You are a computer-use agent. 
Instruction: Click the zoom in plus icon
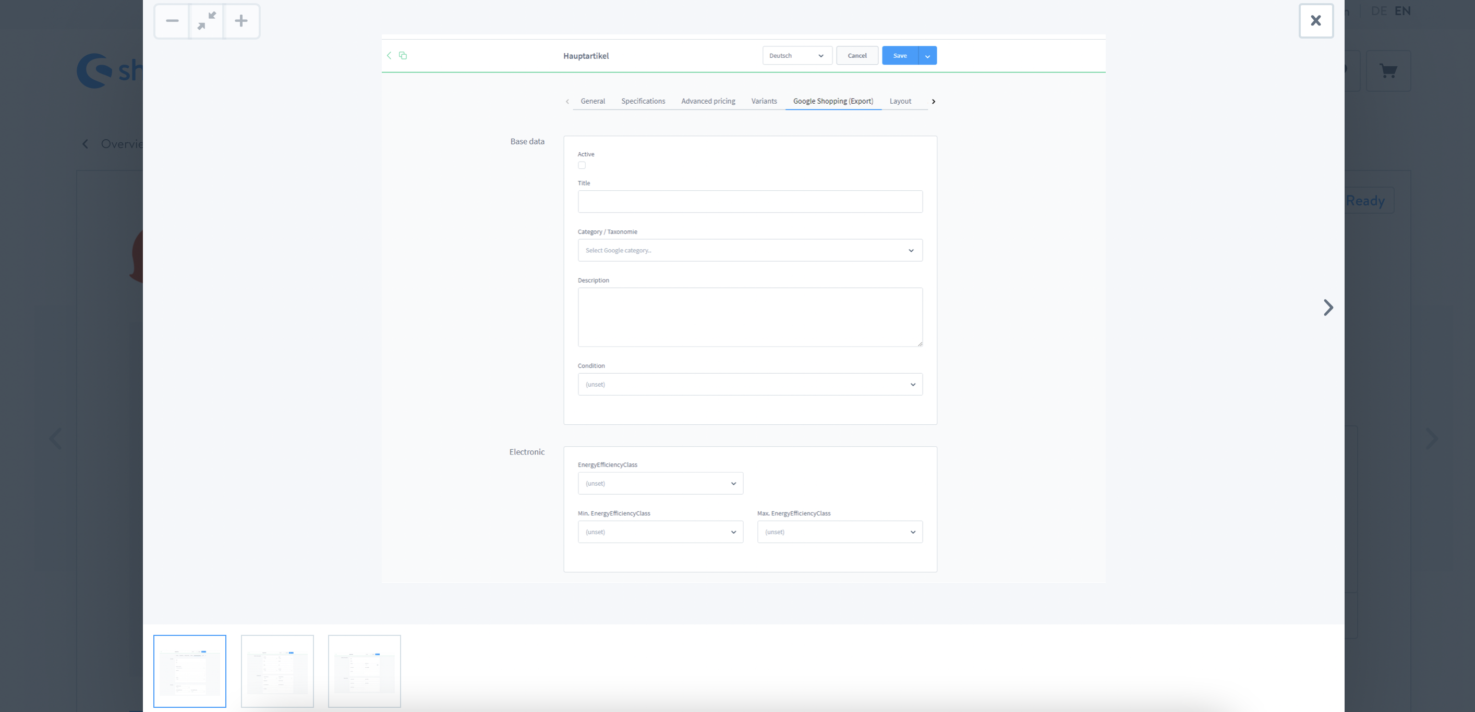(x=241, y=21)
